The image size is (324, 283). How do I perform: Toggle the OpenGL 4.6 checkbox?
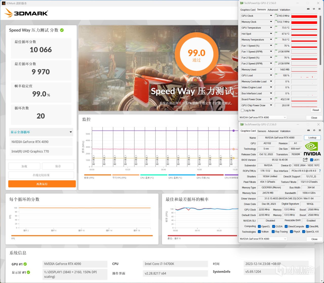303,232
